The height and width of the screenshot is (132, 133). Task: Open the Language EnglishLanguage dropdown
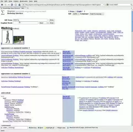pos(97,14)
